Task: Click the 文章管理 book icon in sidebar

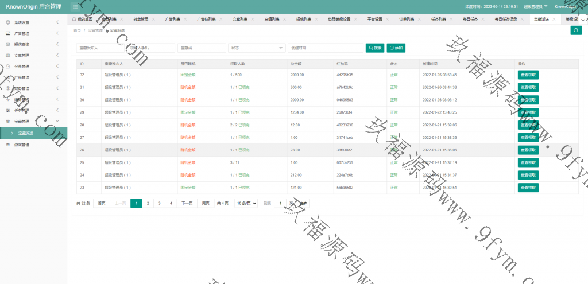Action: point(7,56)
